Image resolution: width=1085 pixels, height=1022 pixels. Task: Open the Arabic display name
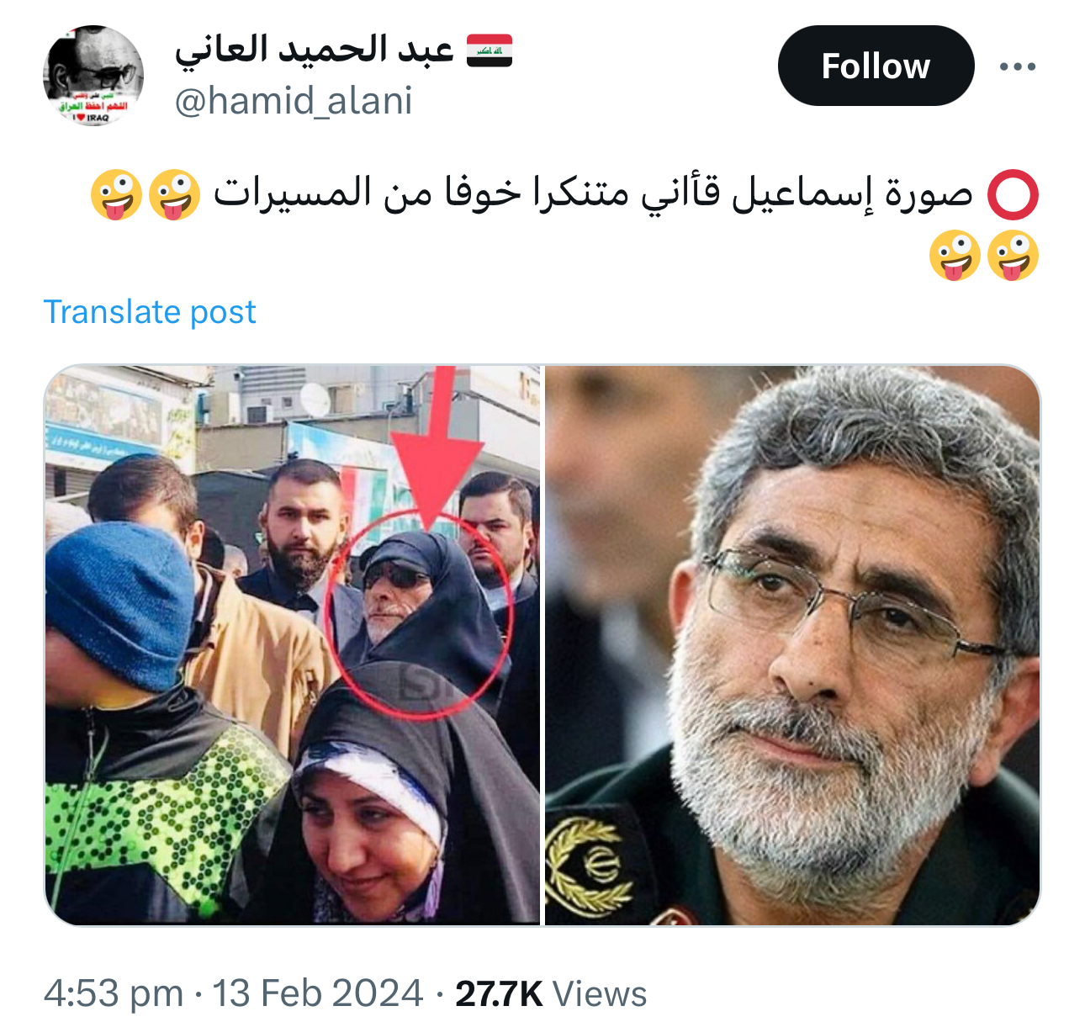coord(315,50)
